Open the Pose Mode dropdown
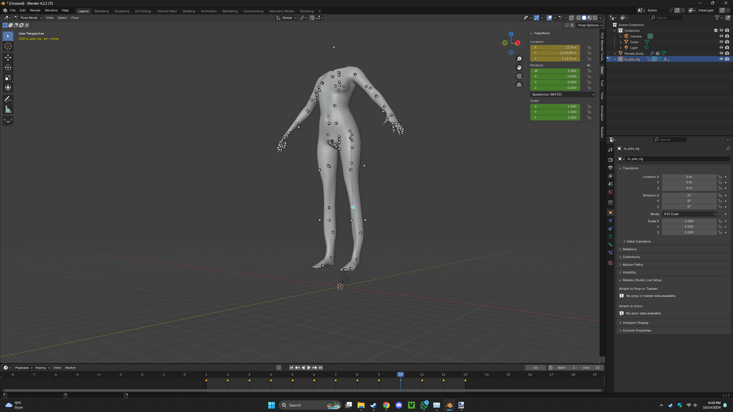Viewport: 733px width, 412px height. click(29, 18)
